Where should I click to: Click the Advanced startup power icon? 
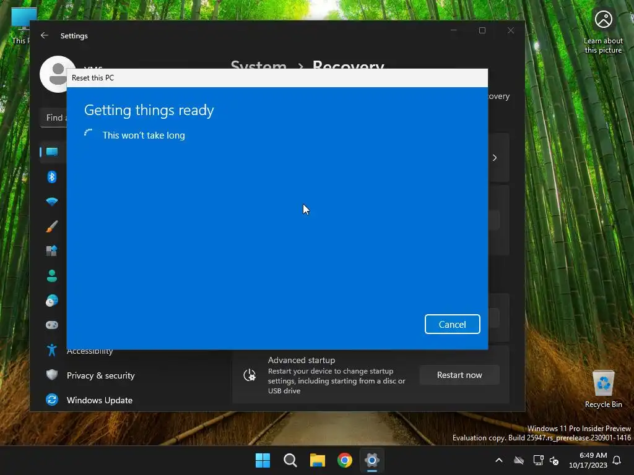tap(250, 375)
